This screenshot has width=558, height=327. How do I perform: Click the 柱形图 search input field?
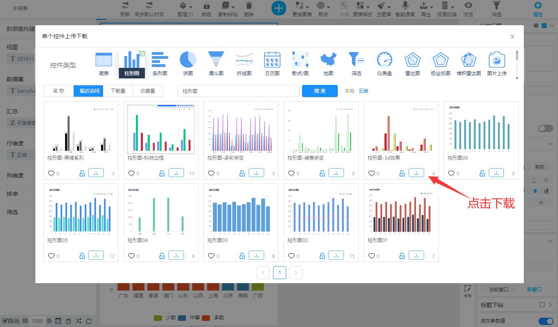[239, 91]
